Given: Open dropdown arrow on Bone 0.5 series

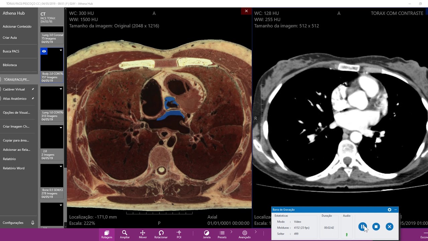Looking at the screenshot, I should (x=61, y=166).
